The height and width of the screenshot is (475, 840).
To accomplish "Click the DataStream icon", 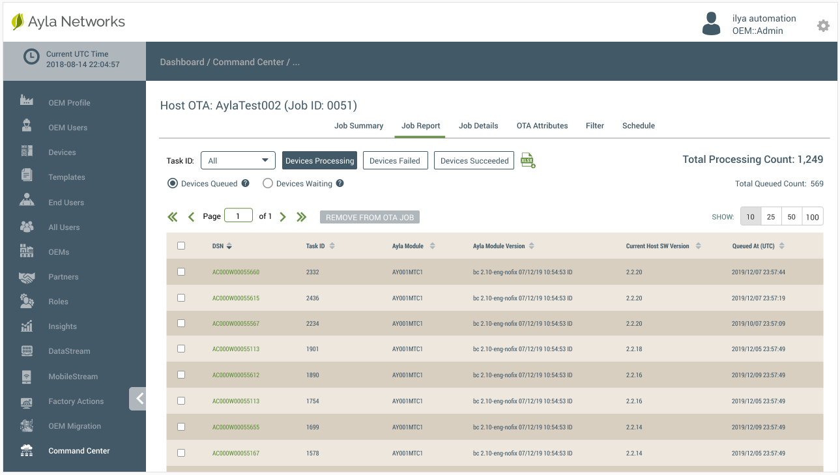I will pyautogui.click(x=27, y=351).
